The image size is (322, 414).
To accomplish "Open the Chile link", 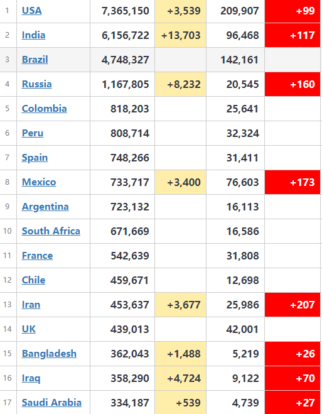I will (x=33, y=280).
